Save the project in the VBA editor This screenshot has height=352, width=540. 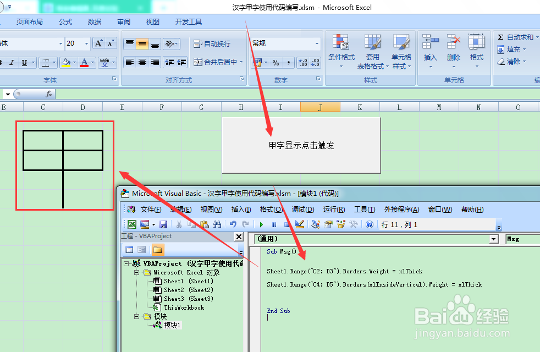pyautogui.click(x=162, y=224)
